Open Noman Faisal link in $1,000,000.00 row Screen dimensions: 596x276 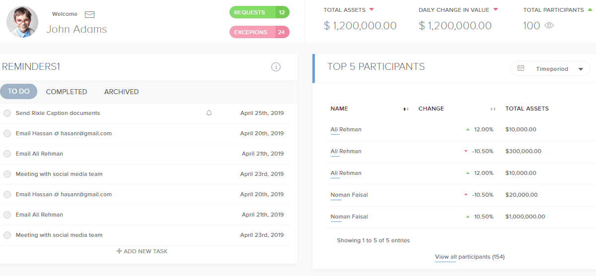tap(349, 217)
